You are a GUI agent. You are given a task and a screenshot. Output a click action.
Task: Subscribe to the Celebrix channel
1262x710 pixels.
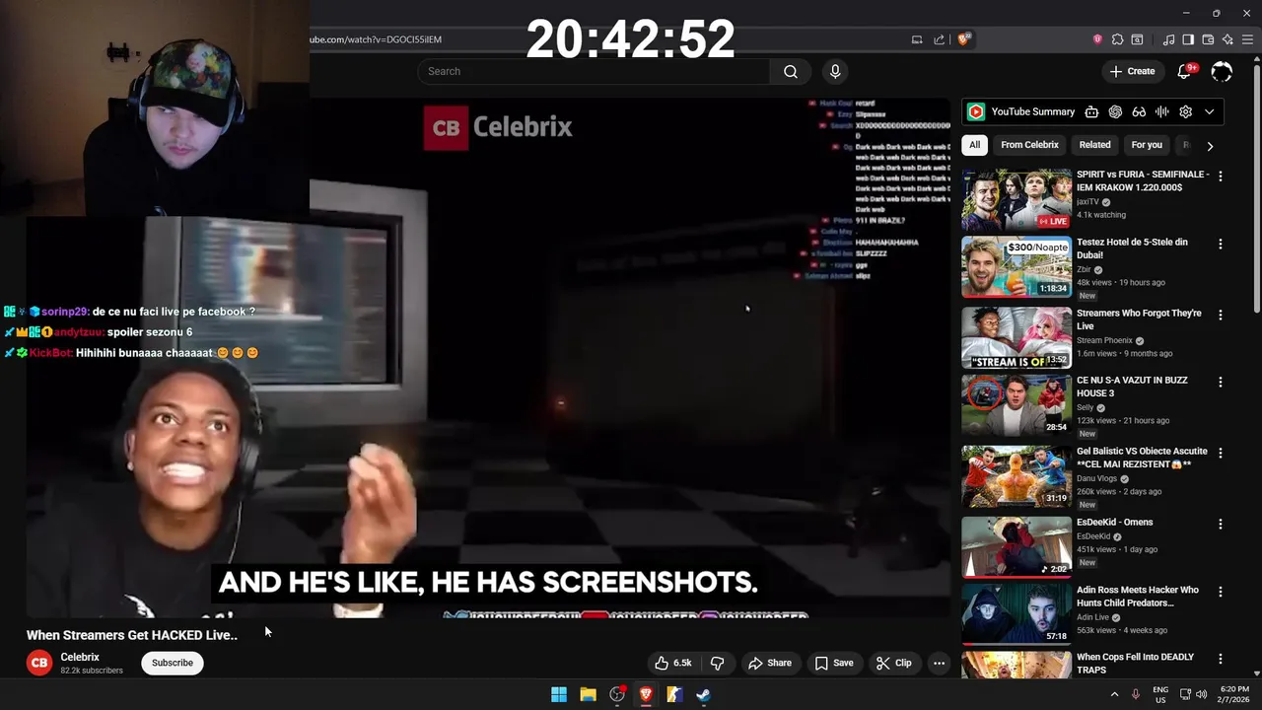173,663
